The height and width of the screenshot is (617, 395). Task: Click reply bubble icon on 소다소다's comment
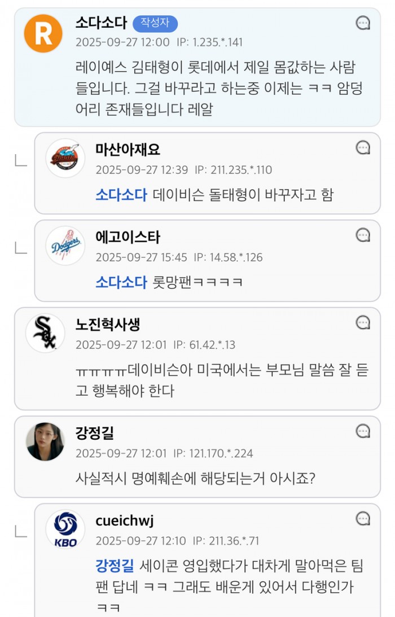coord(363,23)
